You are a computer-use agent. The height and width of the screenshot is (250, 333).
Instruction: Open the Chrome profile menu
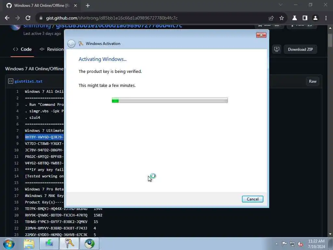(x=315, y=18)
